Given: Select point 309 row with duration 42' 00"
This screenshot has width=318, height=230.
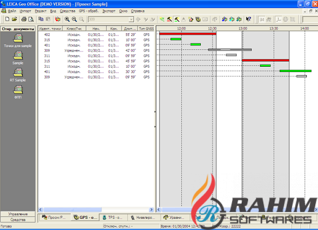Looking at the screenshot, I should click(96, 50).
